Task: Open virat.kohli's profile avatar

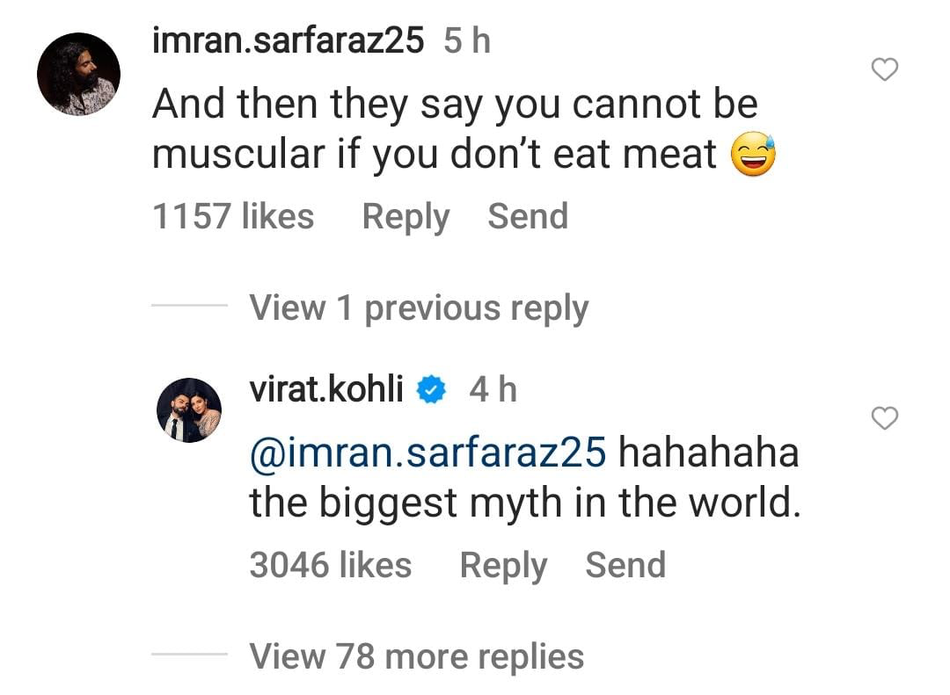Action: pos(189,410)
